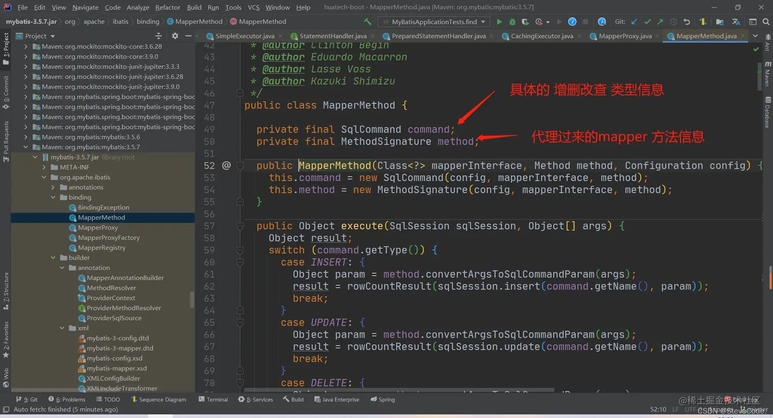Toggle tool window bars icon in status bar

point(6,409)
